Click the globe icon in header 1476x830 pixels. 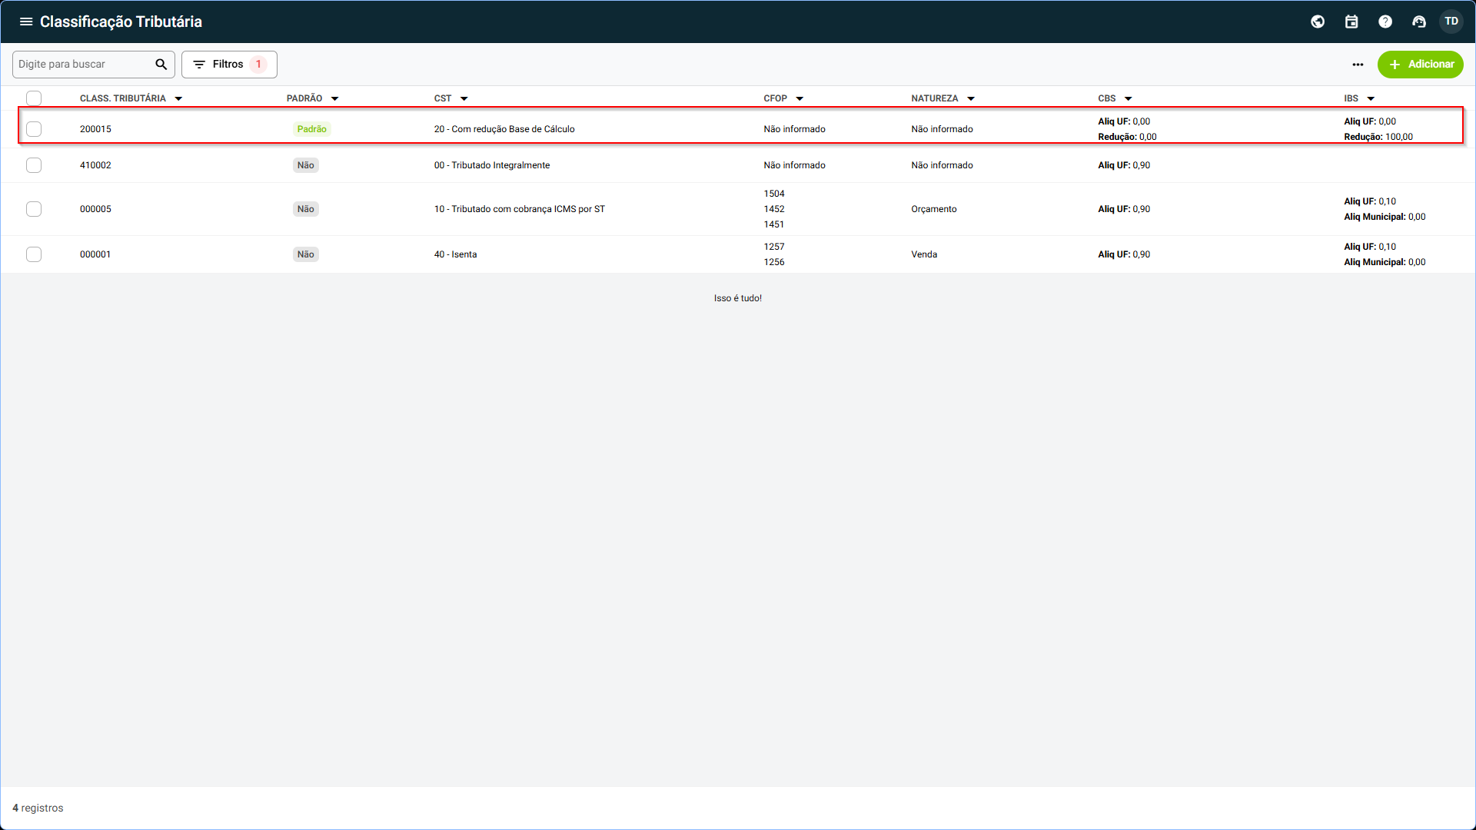pyautogui.click(x=1318, y=22)
